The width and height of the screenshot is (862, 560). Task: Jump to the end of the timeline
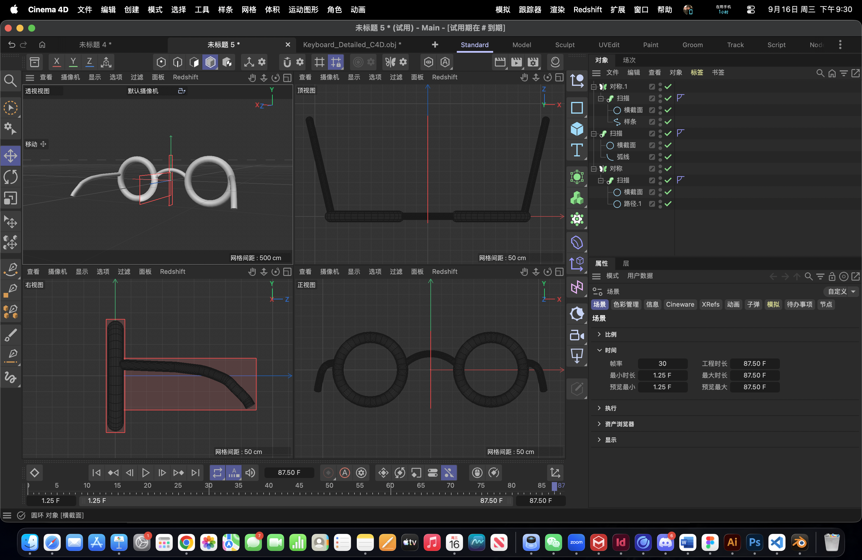(195, 473)
